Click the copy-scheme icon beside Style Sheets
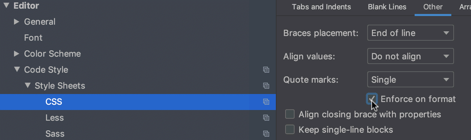The width and height of the screenshot is (471, 140). coord(266,86)
